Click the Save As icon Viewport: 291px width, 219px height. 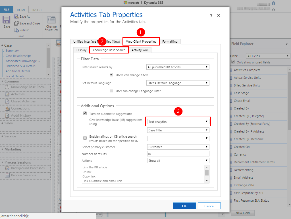click(x=16, y=16)
